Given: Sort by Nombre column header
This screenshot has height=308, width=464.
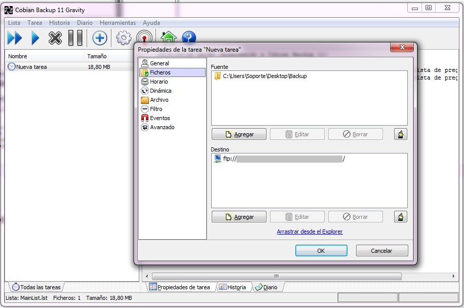Looking at the screenshot, I should pyautogui.click(x=45, y=56).
